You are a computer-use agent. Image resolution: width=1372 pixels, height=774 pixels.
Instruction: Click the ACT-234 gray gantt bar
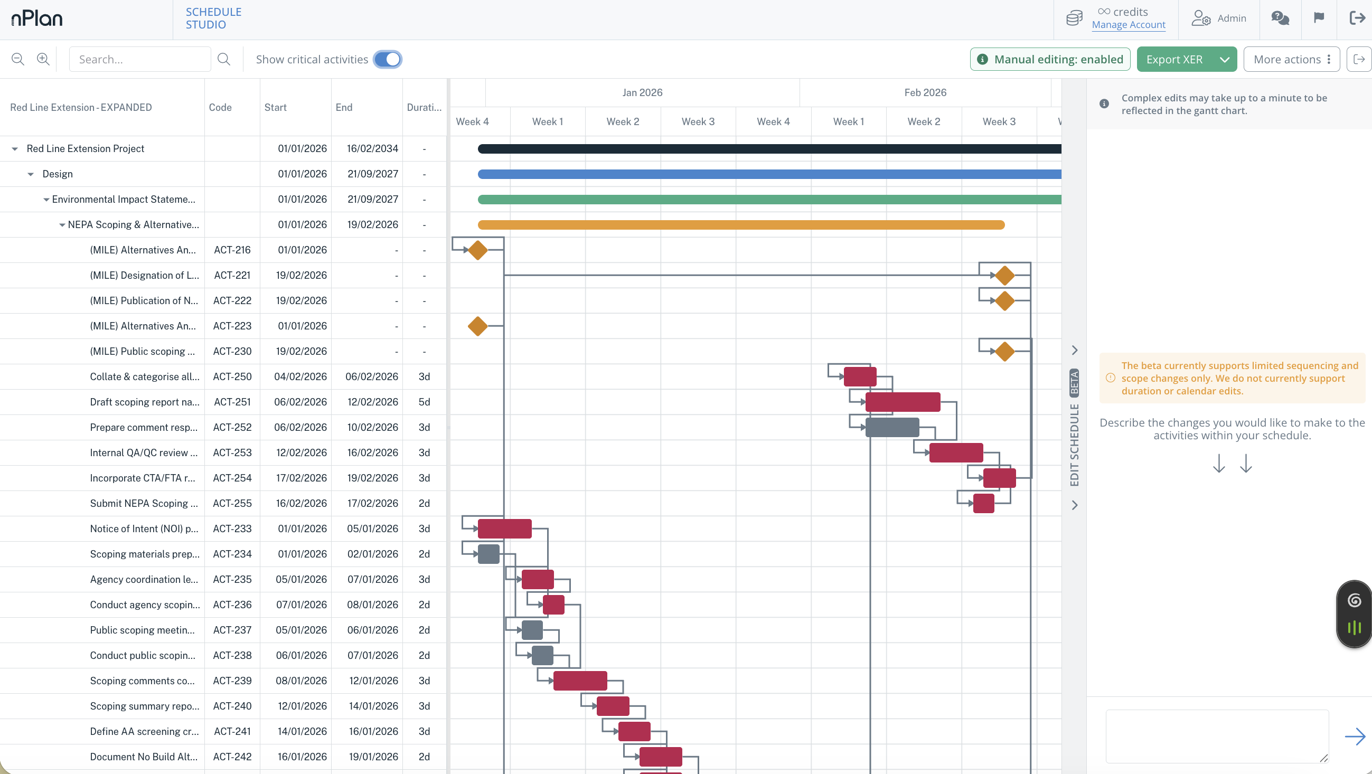click(x=488, y=554)
